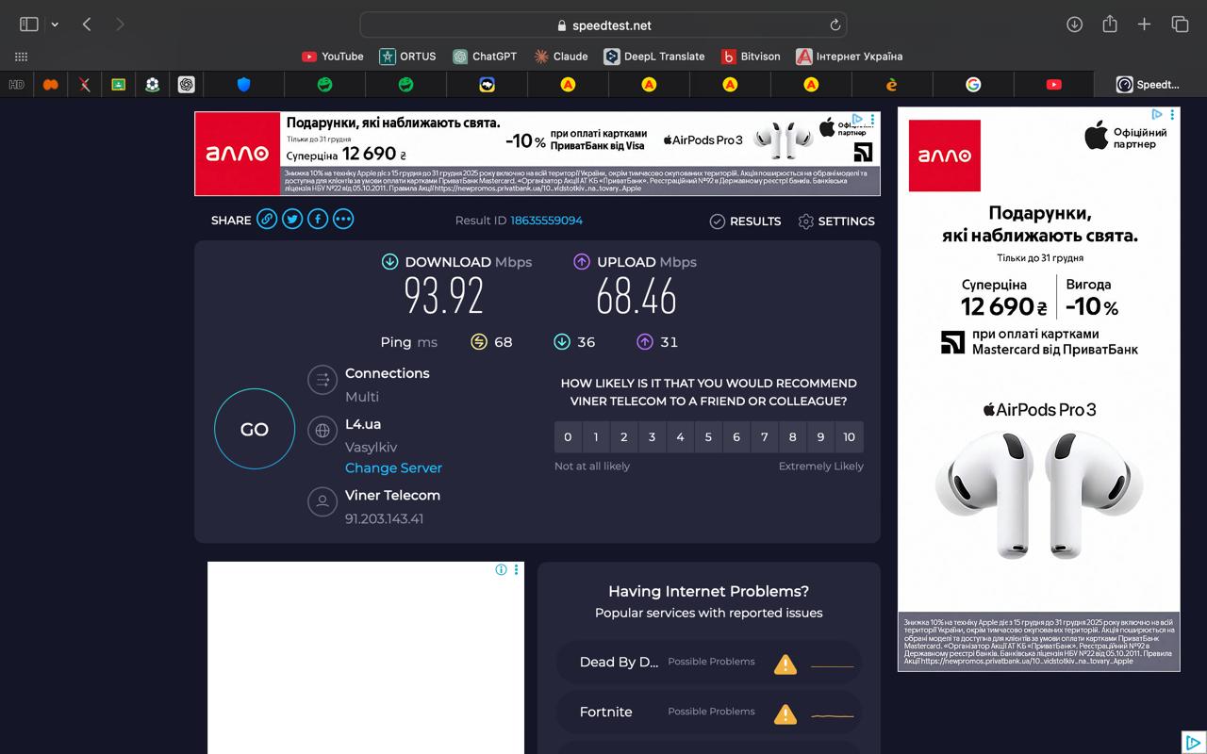Screen dimensions: 1207x754
Task: Open top banner ad options menu
Action: [873, 120]
